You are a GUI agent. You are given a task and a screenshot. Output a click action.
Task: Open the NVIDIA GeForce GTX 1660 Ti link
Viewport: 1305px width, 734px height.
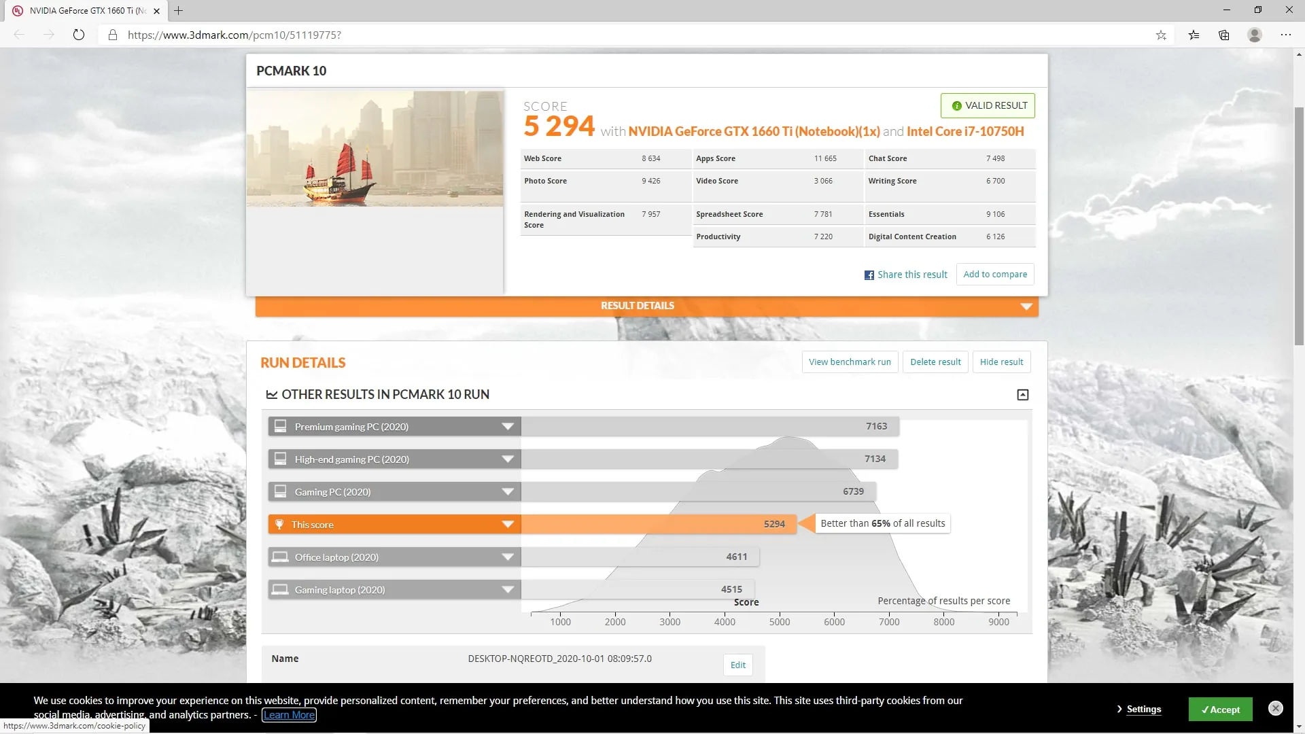pos(754,132)
